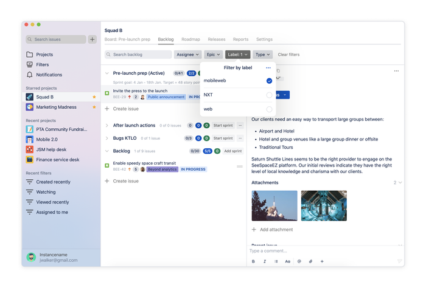Open the Assignee filter dropdown
This screenshot has width=426, height=288.
187,55
